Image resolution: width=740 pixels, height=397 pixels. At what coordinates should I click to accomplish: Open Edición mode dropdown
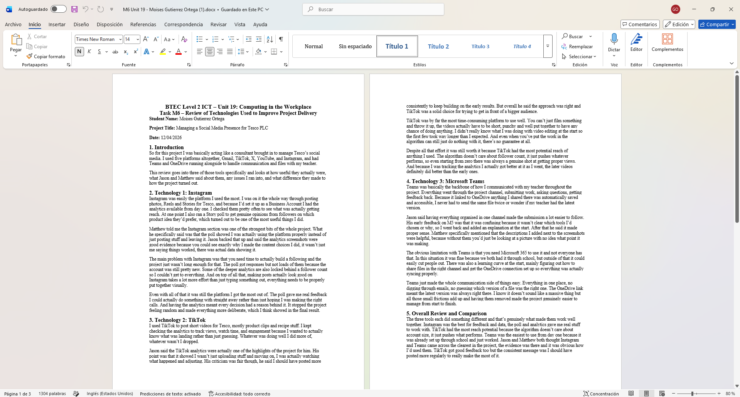click(x=679, y=24)
